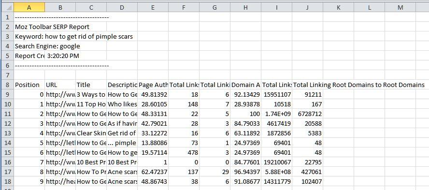Click Page Authority value 28.60105
This screenshot has width=429, height=190.
pyautogui.click(x=153, y=104)
